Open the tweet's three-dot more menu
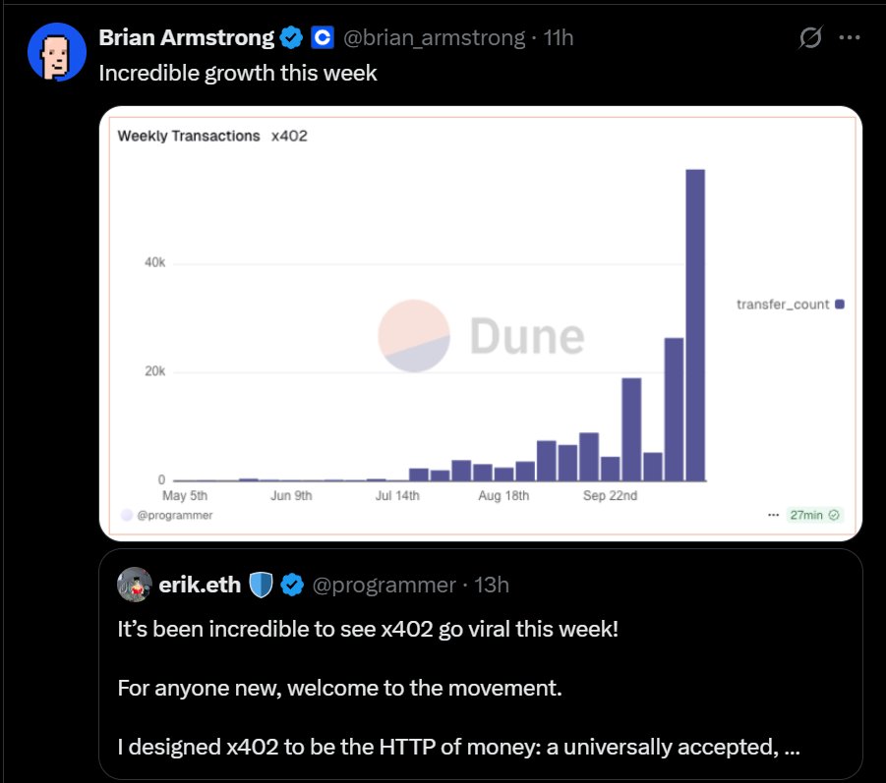The image size is (886, 783). (x=850, y=37)
